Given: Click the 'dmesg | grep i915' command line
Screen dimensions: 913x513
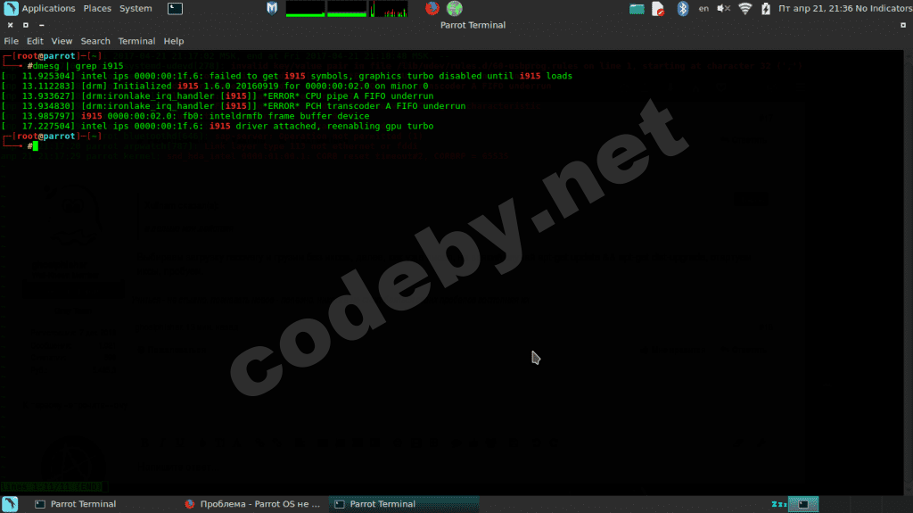Looking at the screenshot, I should [x=78, y=66].
